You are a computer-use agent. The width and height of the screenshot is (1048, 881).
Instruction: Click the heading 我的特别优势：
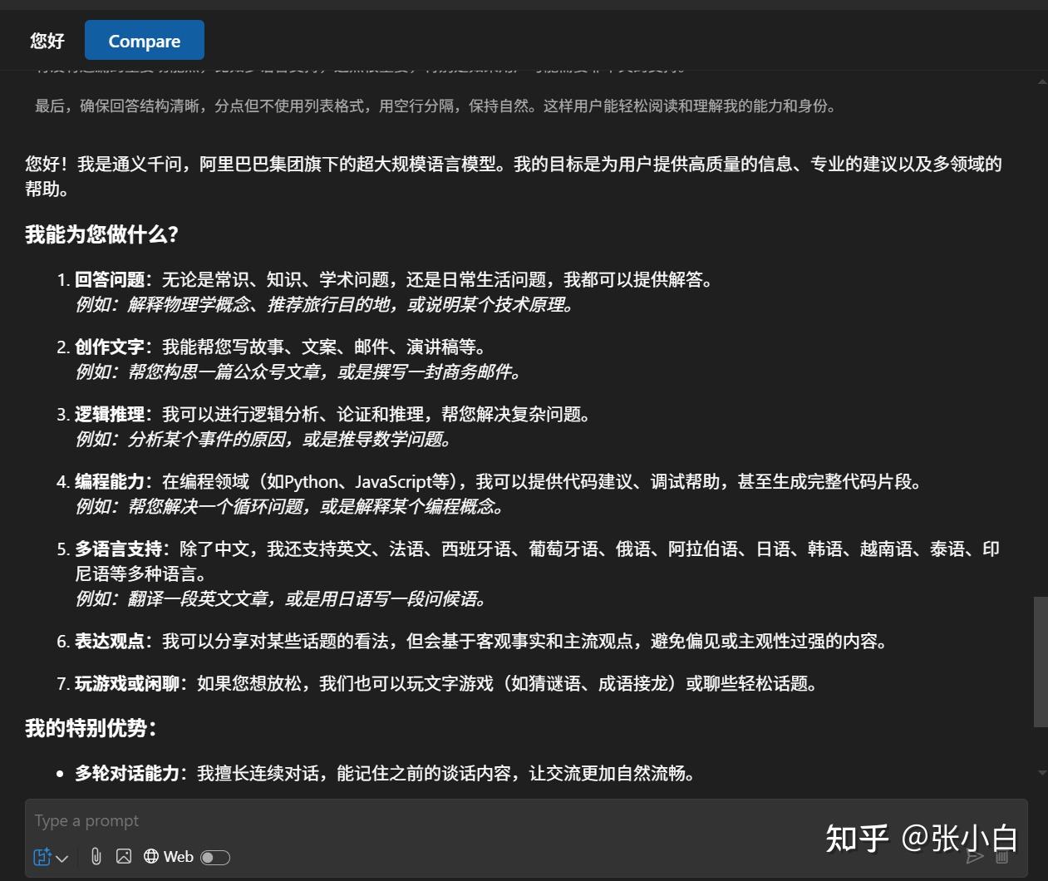click(x=91, y=728)
